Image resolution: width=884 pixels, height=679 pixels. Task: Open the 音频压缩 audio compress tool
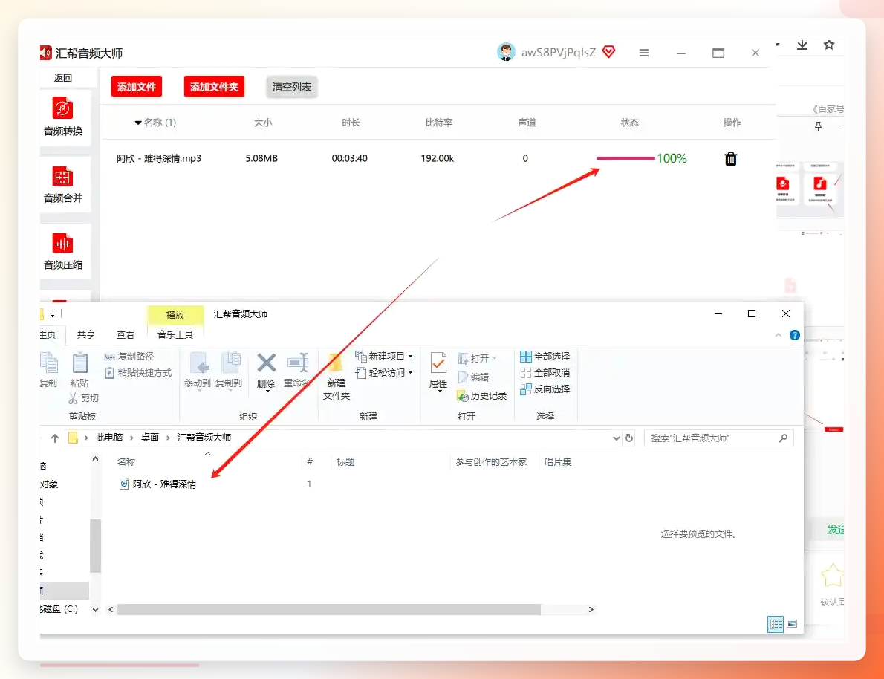(x=62, y=252)
